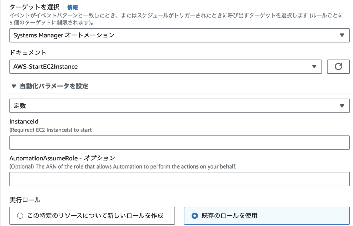Click the refresh documents icon button
The width and height of the screenshot is (353, 226).
point(338,66)
